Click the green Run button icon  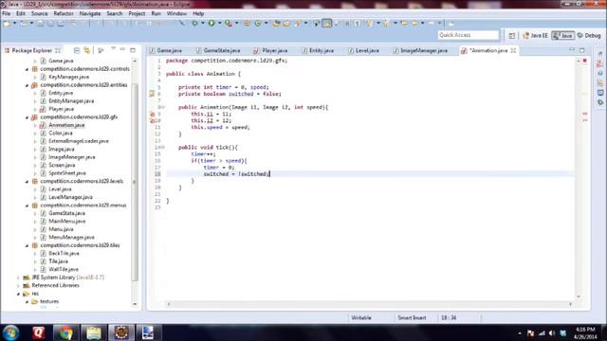[x=212, y=23]
